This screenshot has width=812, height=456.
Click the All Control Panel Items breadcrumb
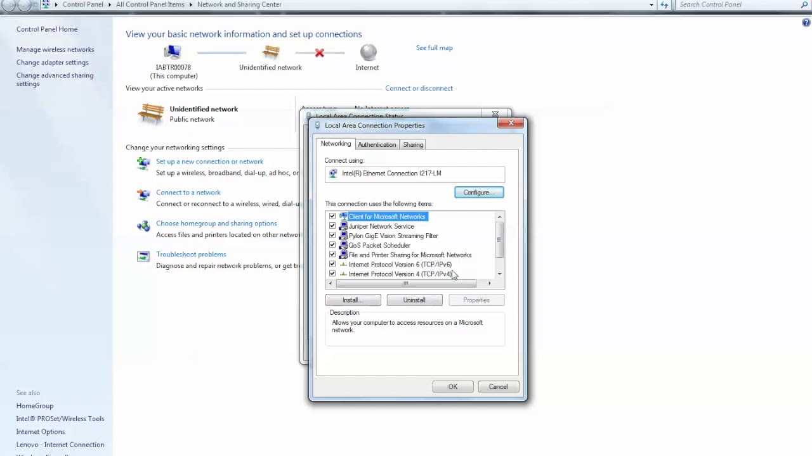pos(150,4)
